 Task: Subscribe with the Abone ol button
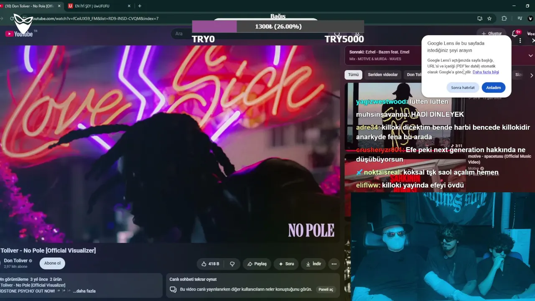point(52,263)
